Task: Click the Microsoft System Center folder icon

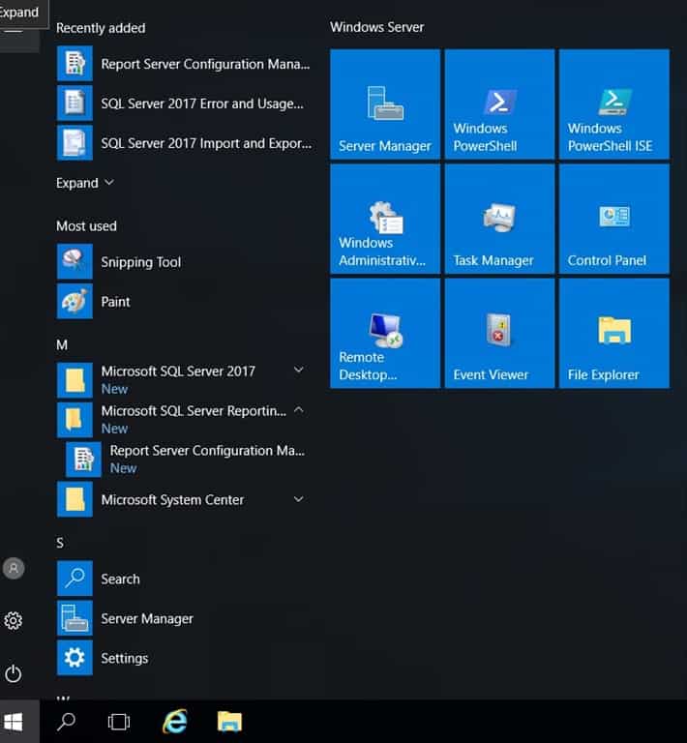Action: [75, 499]
